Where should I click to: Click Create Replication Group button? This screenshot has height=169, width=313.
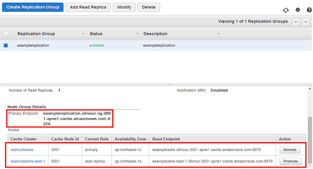point(33,7)
